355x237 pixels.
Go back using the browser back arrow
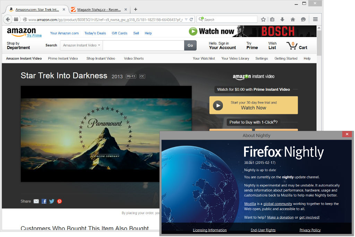[x=8, y=19]
